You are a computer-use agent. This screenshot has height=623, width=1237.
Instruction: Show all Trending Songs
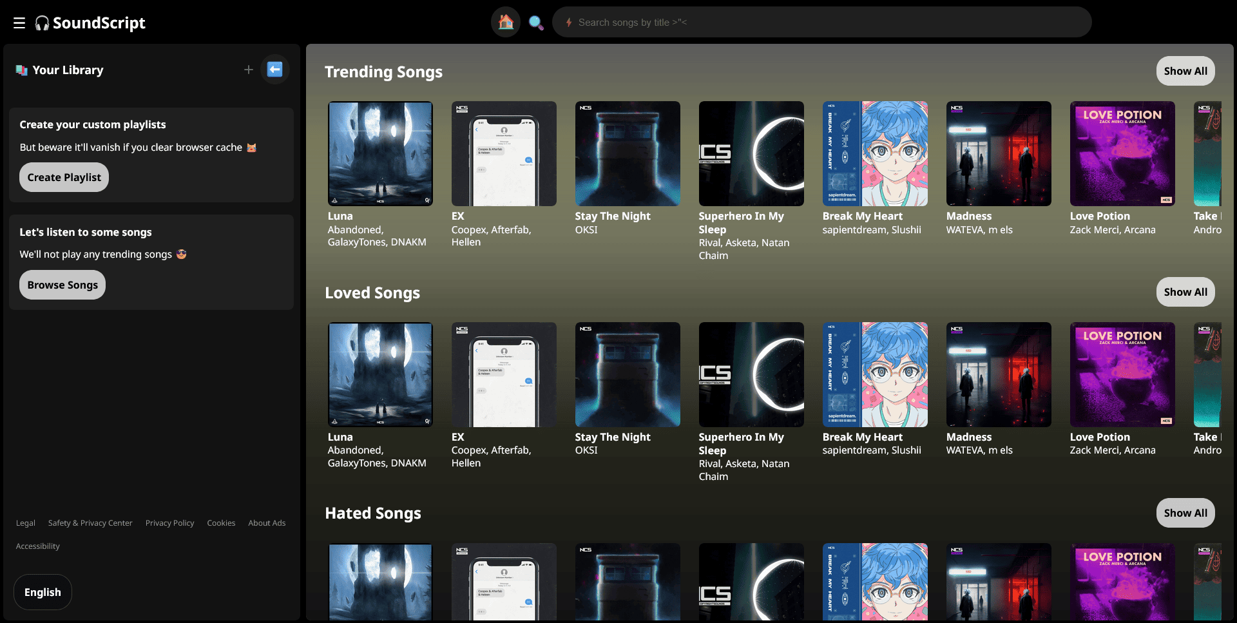click(x=1185, y=71)
